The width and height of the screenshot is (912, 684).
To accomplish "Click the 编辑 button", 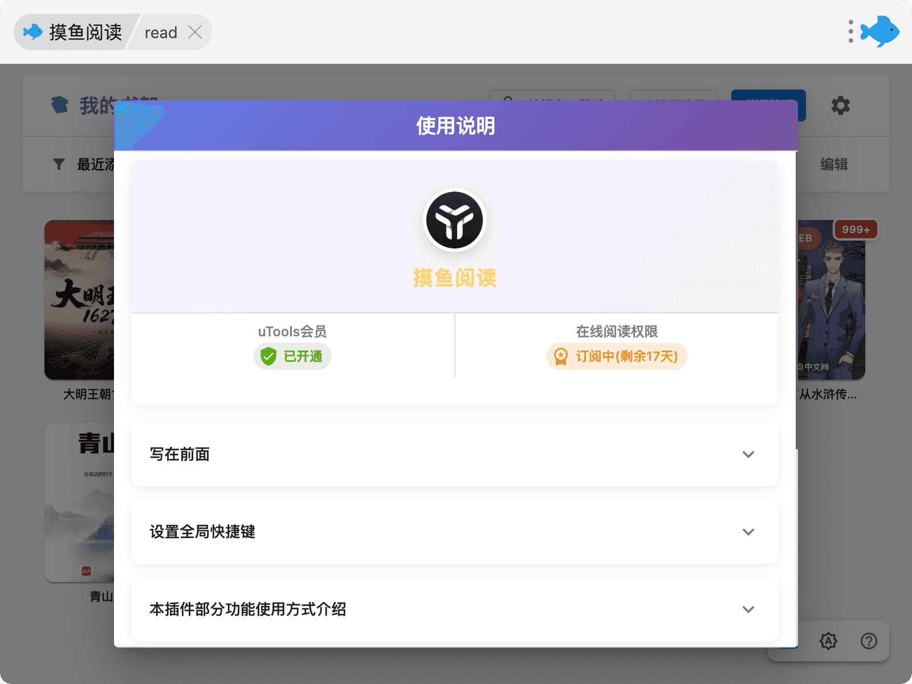I will pyautogui.click(x=834, y=165).
